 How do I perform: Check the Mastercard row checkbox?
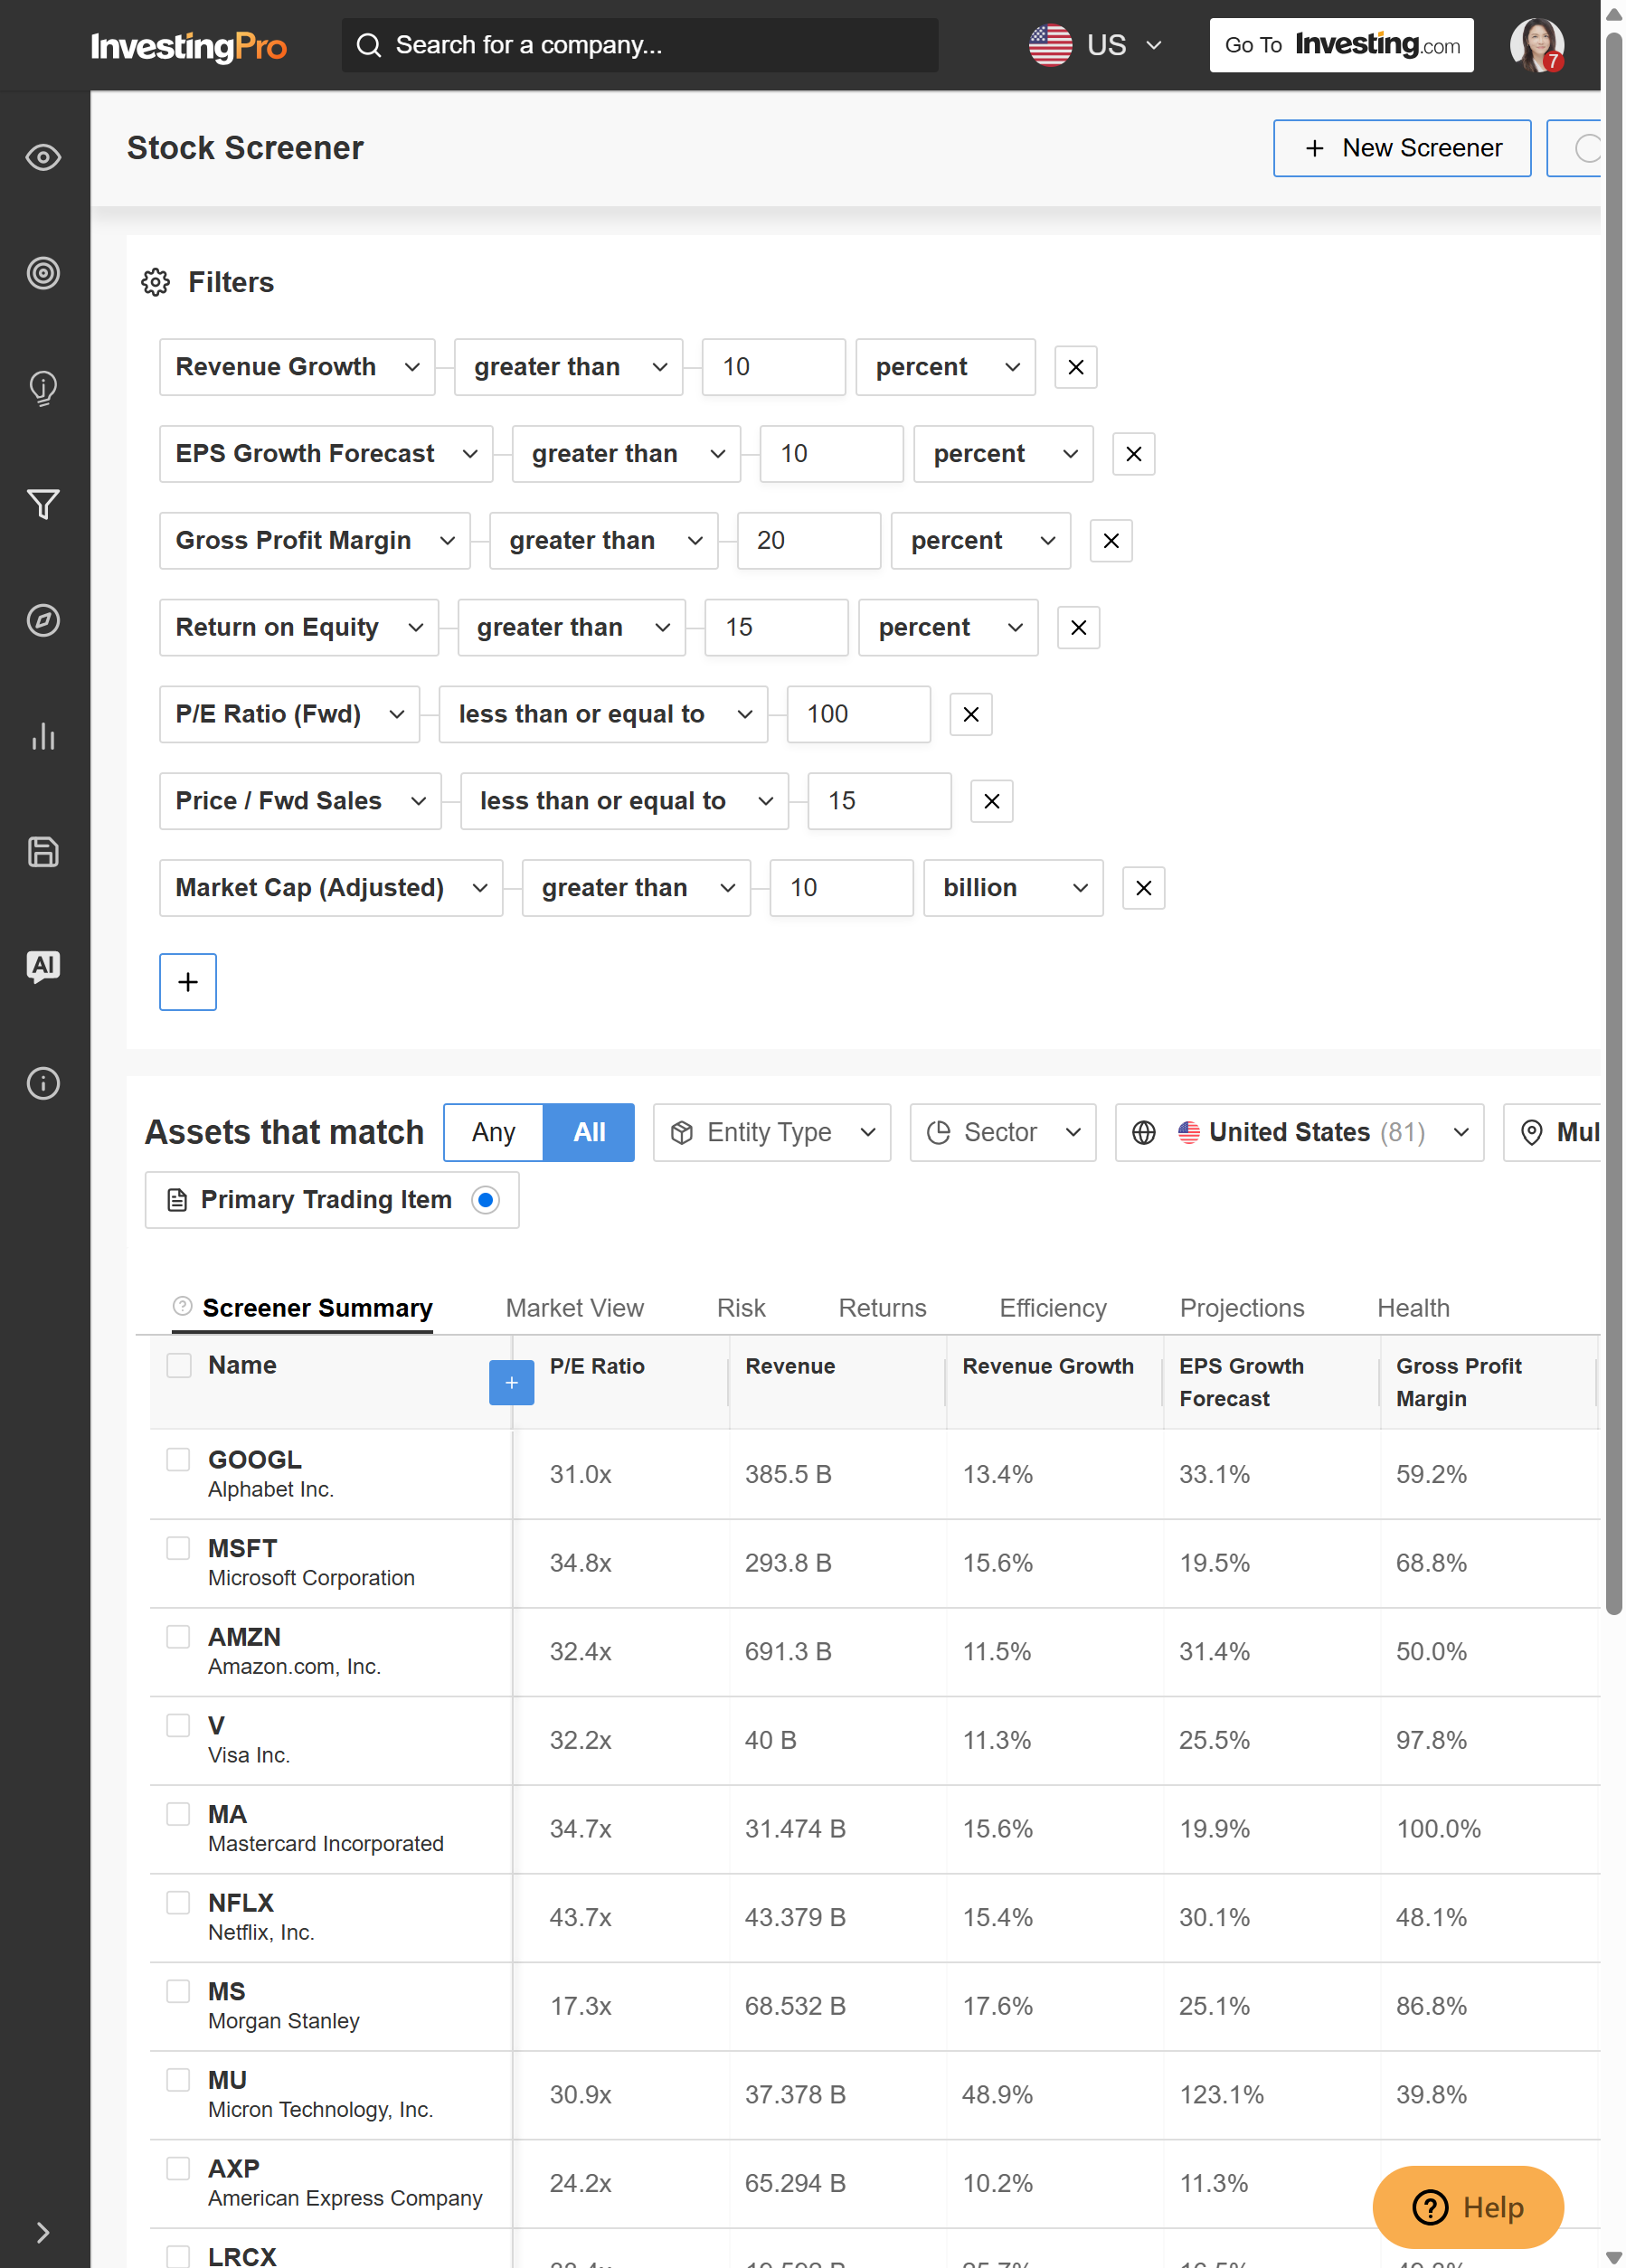click(x=178, y=1814)
